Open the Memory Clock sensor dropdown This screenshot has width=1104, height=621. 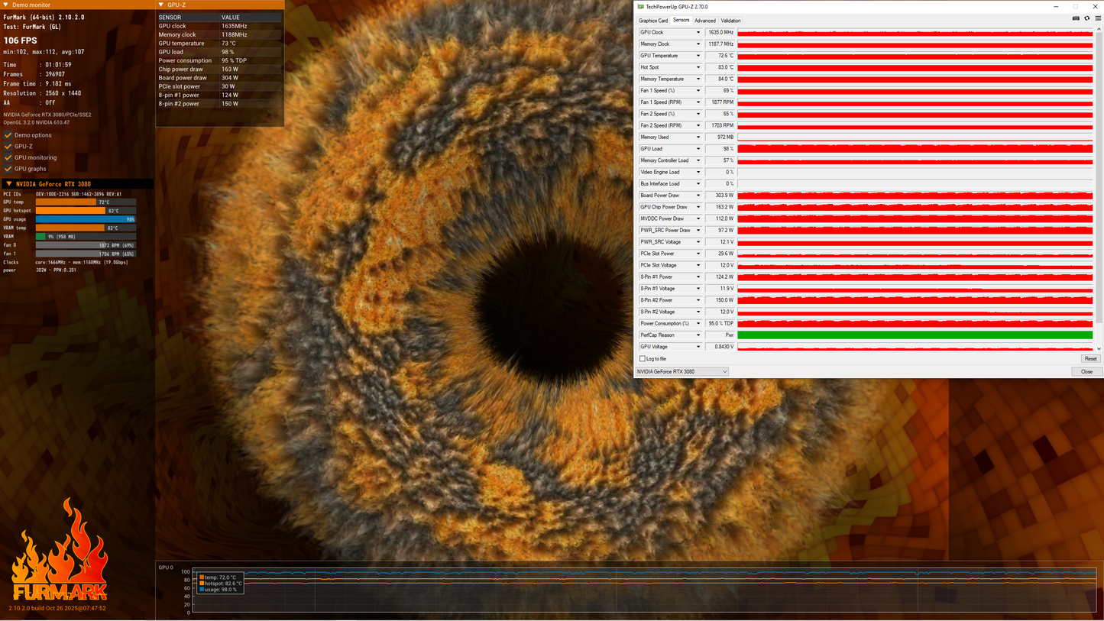tap(698, 44)
